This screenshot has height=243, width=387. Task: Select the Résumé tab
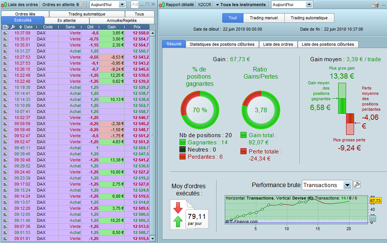pyautogui.click(x=174, y=44)
